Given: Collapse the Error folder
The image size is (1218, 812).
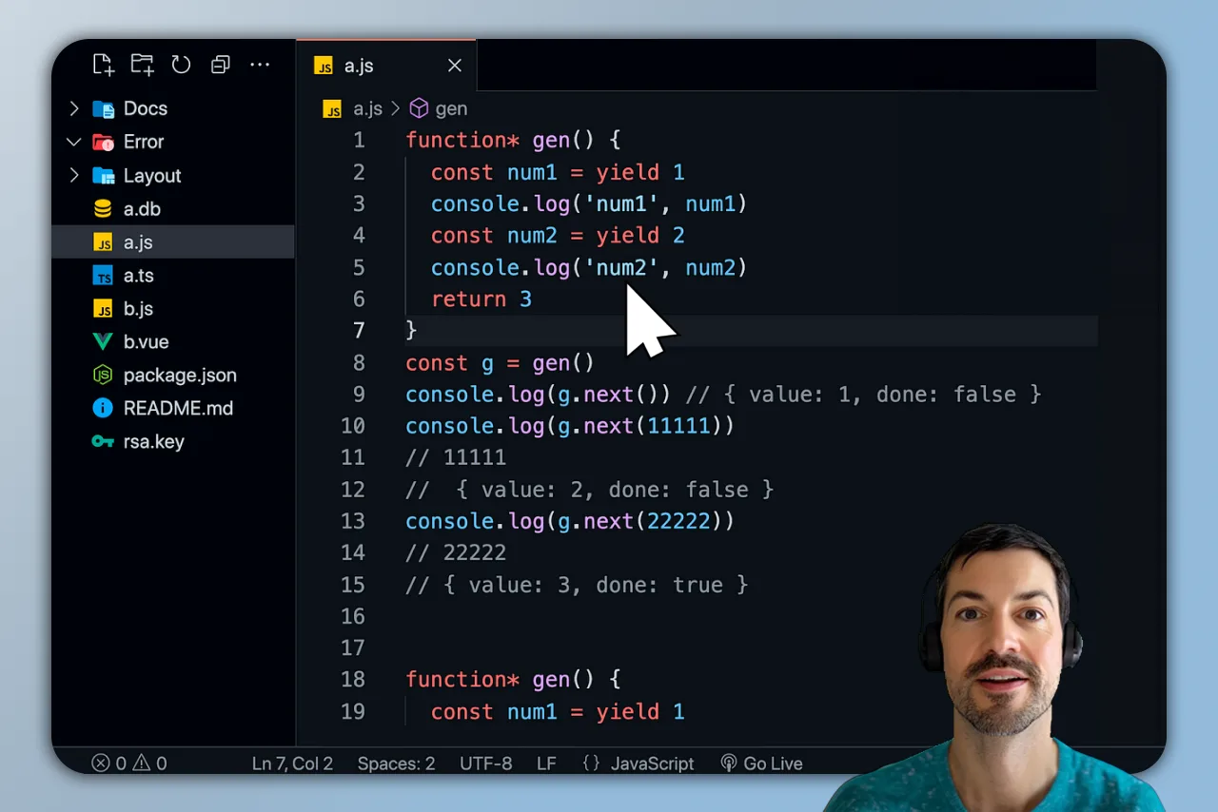Looking at the screenshot, I should click(x=74, y=142).
